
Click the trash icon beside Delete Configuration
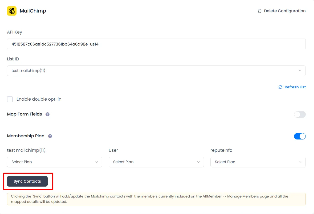(259, 11)
